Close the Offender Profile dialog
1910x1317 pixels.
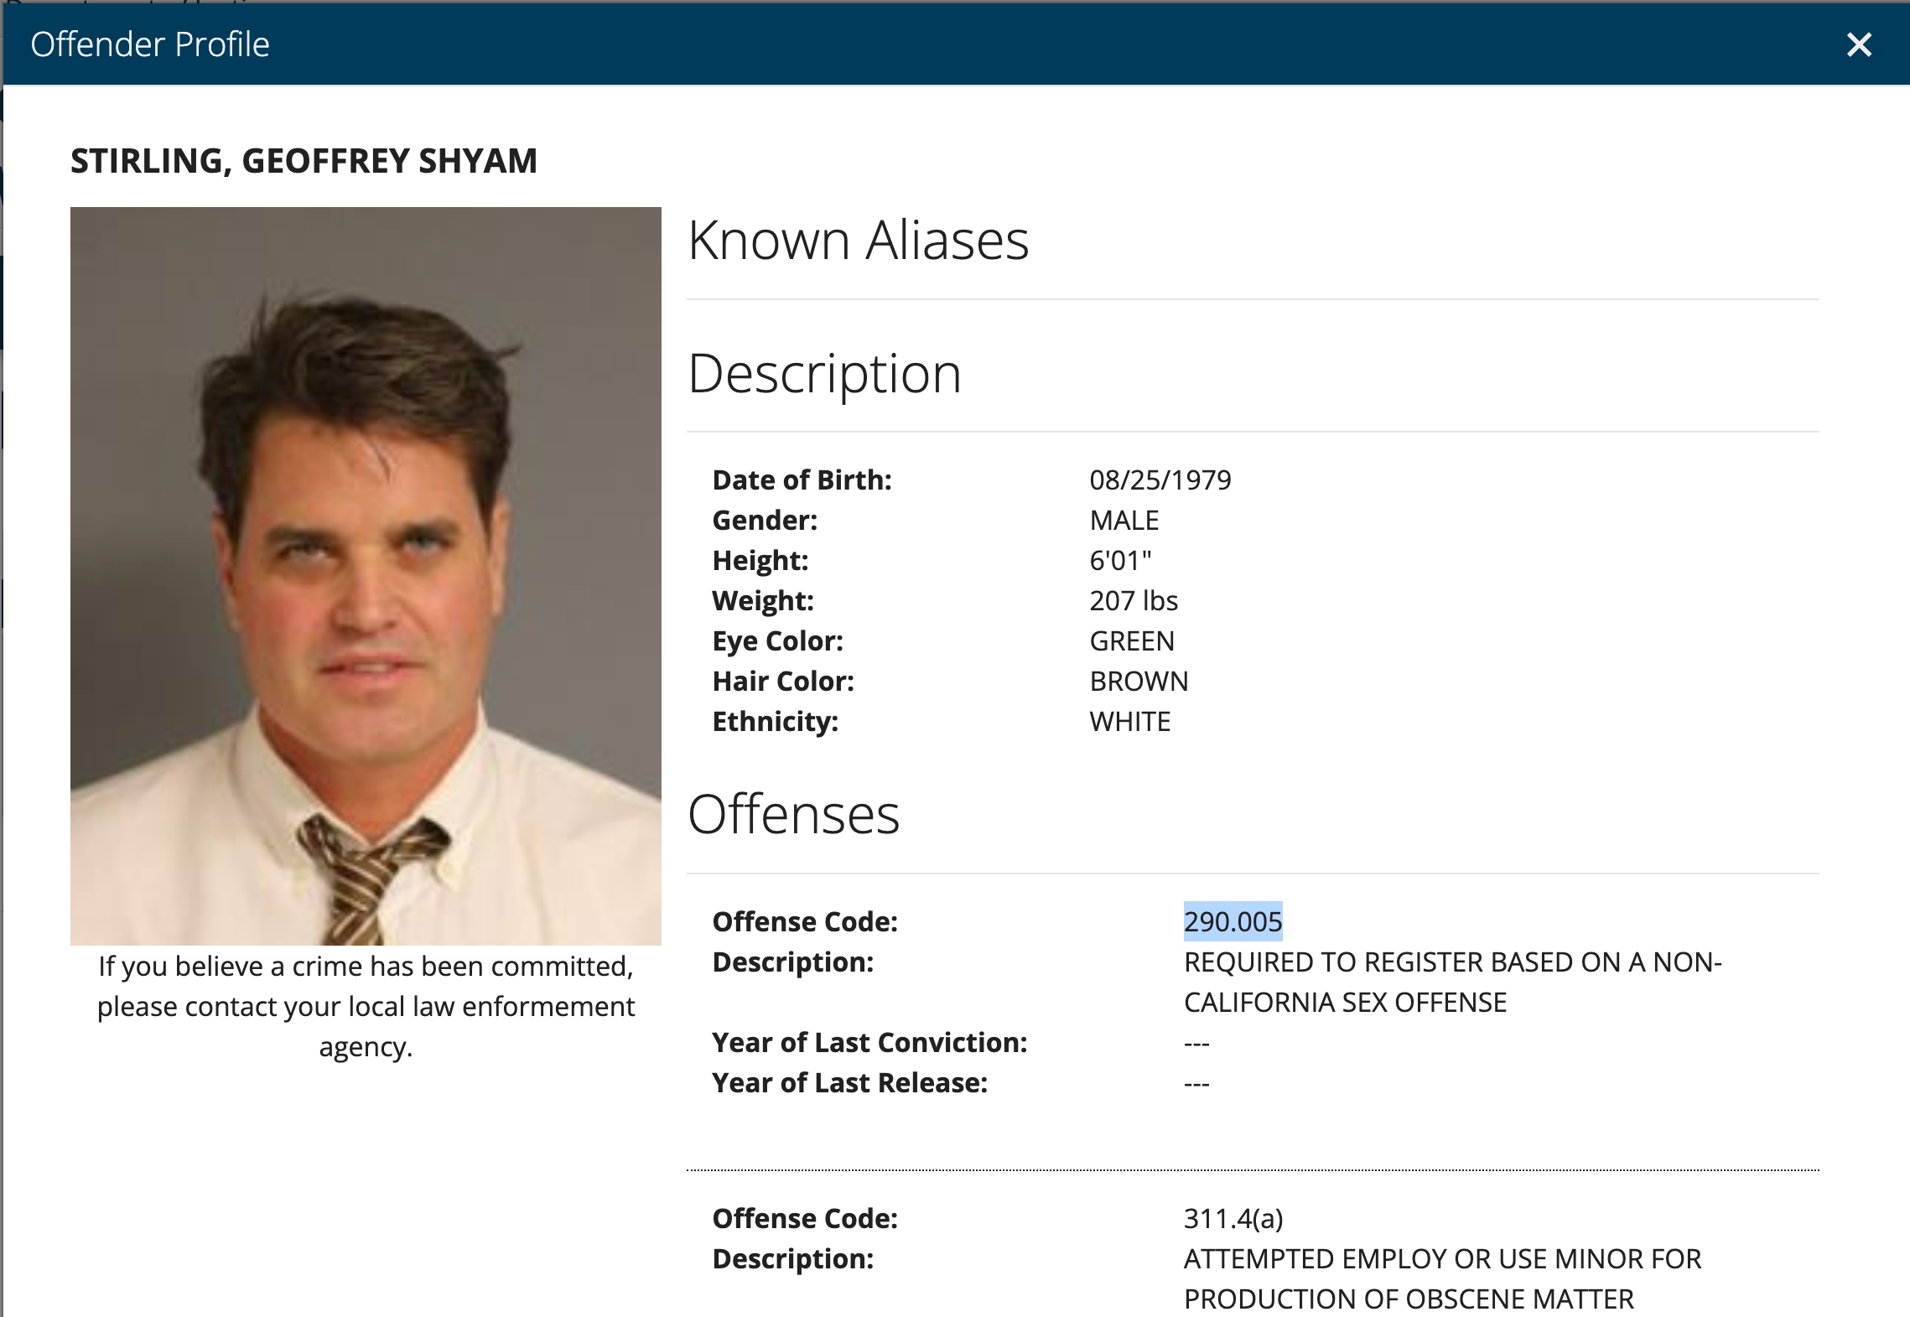[x=1859, y=44]
